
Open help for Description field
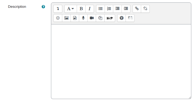43,7
